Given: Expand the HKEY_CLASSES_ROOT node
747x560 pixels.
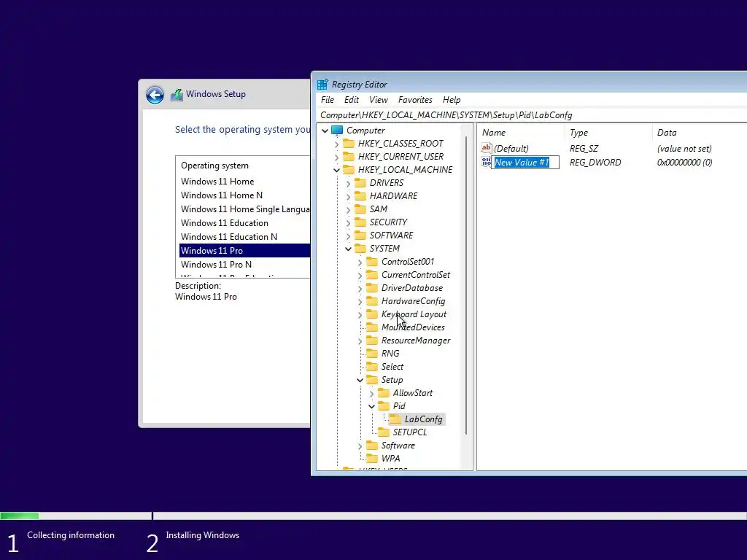Looking at the screenshot, I should click(337, 144).
